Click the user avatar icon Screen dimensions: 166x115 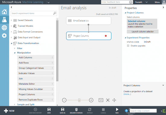164,2
